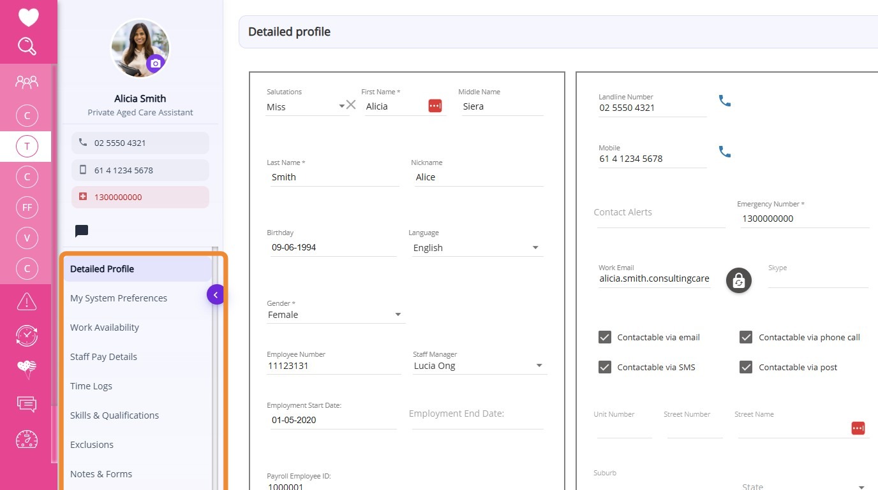Click the Birthday date field
This screenshot has width=878, height=490.
(332, 247)
